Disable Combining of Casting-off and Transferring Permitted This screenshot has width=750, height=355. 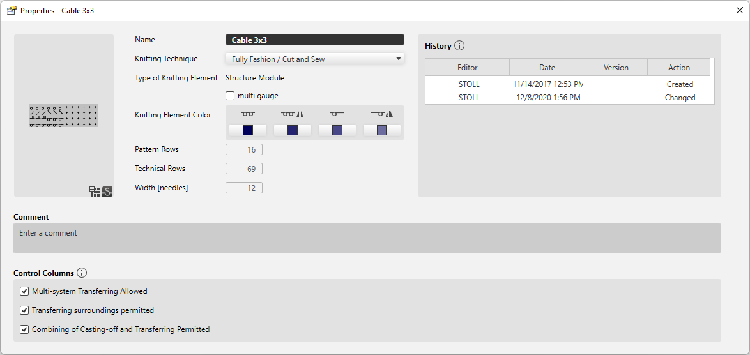(x=25, y=329)
